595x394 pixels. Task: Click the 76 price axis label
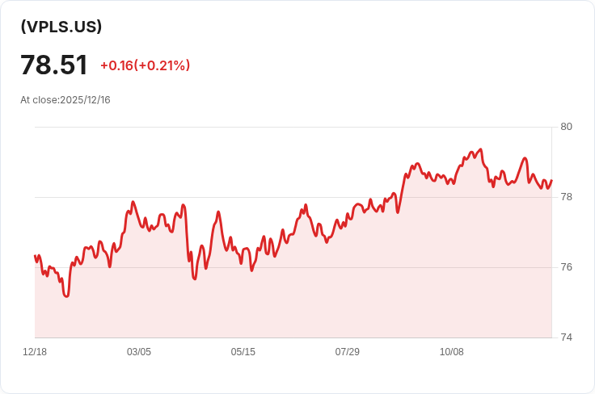566,267
